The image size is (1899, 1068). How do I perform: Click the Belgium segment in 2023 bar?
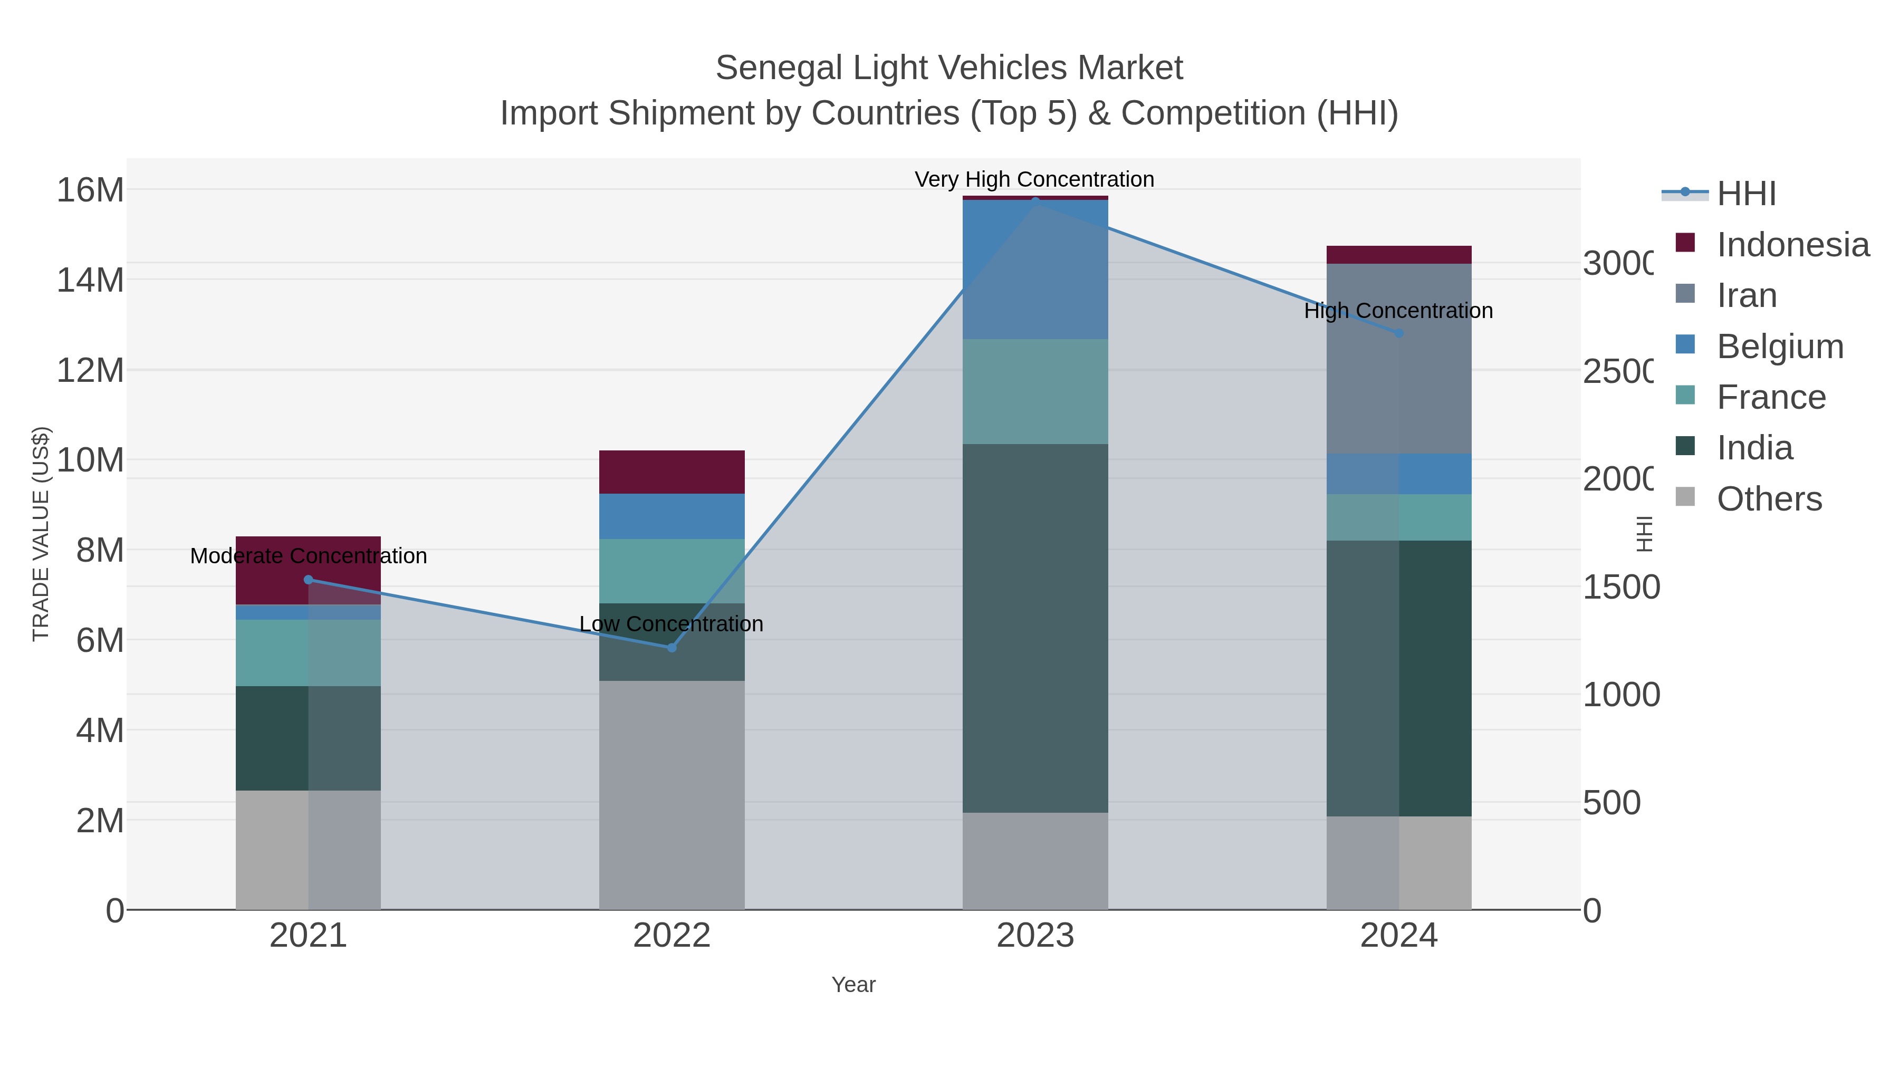pyautogui.click(x=1035, y=270)
